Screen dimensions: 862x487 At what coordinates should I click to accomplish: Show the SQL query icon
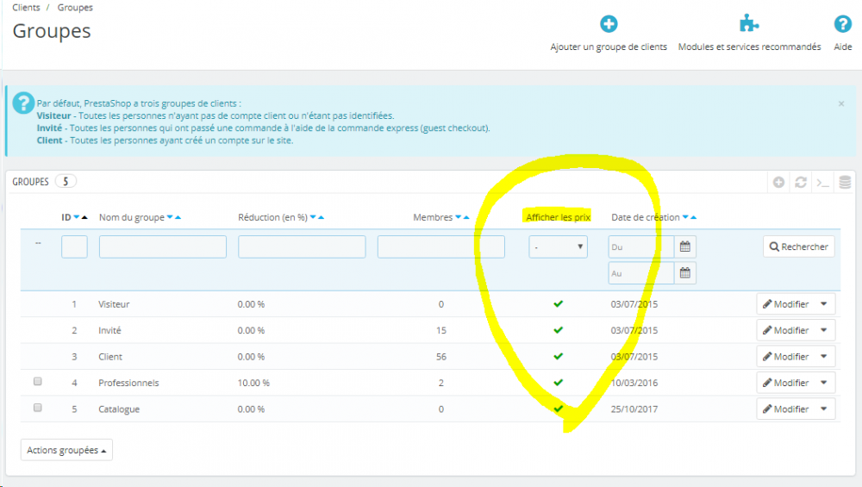coord(823,182)
